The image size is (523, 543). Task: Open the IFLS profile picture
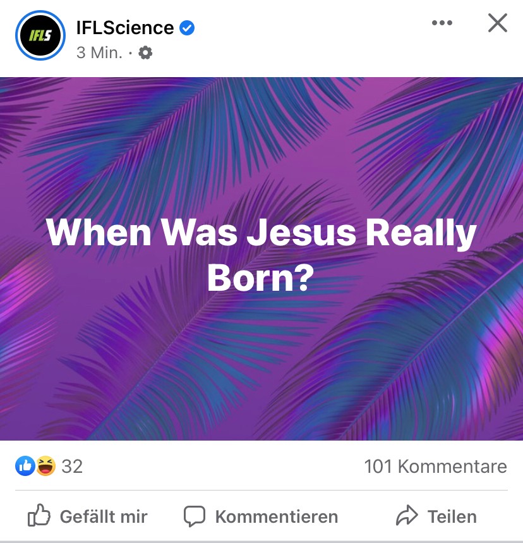(x=39, y=35)
